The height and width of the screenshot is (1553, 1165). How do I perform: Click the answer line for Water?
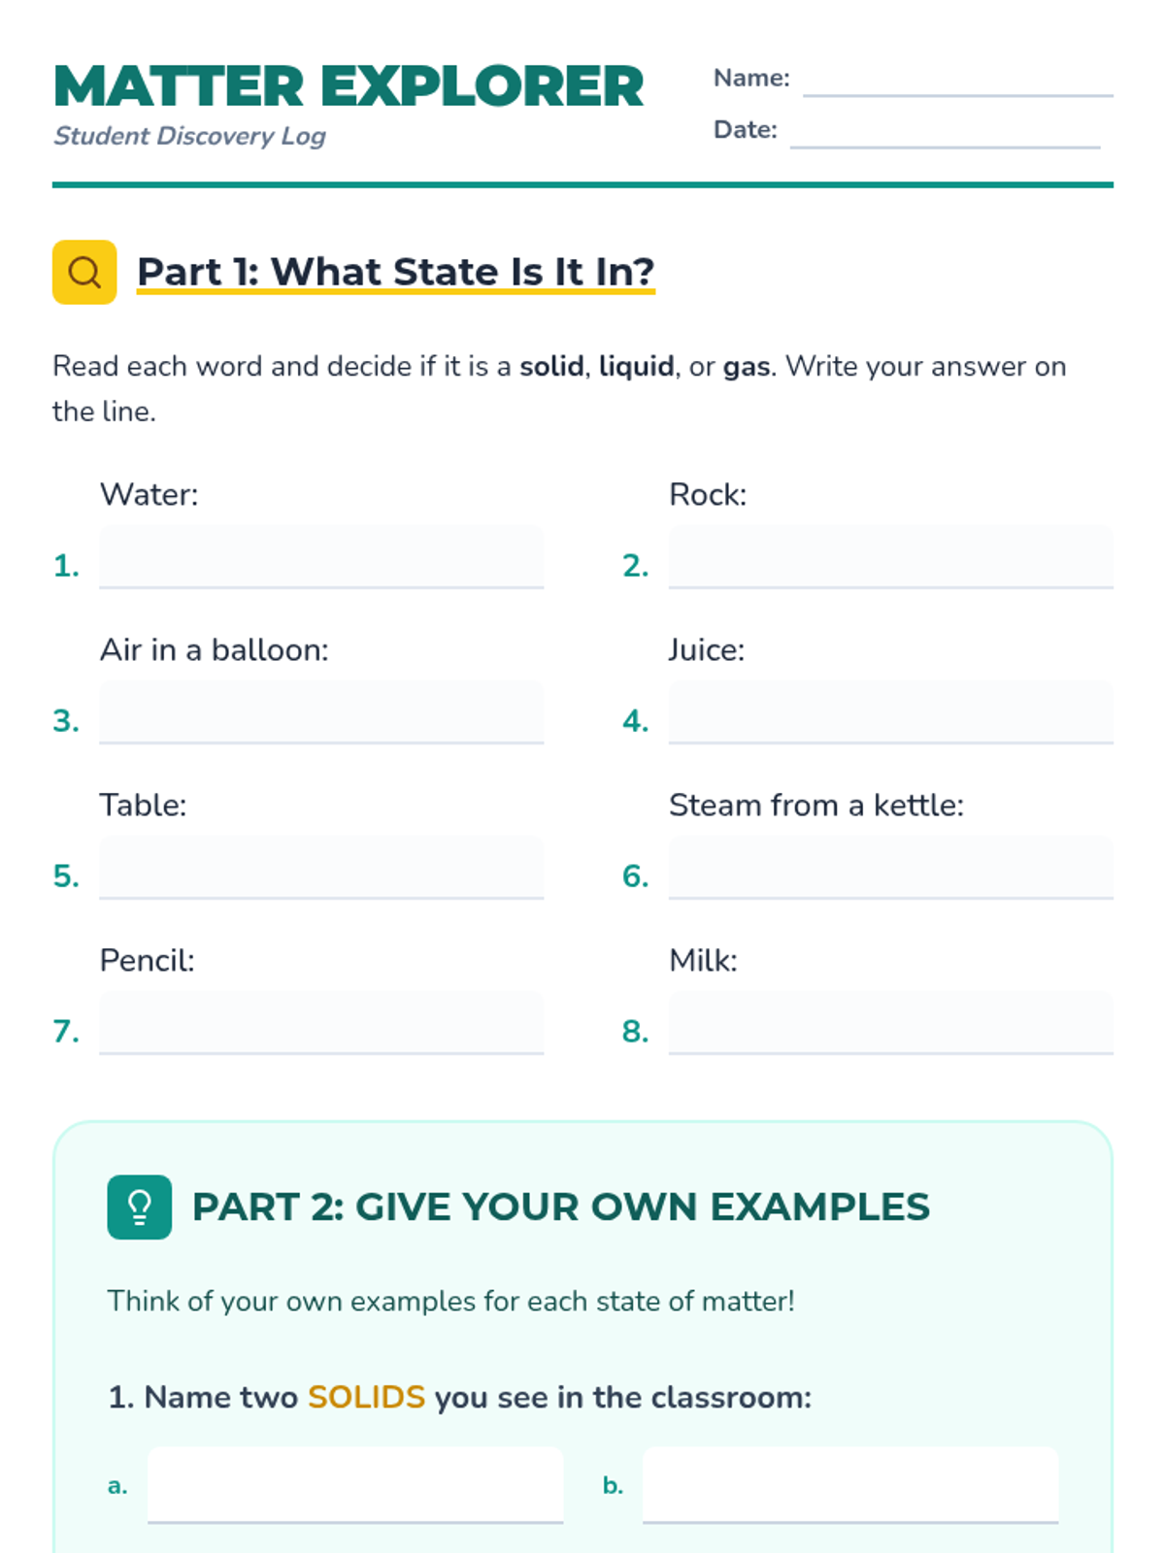click(320, 557)
